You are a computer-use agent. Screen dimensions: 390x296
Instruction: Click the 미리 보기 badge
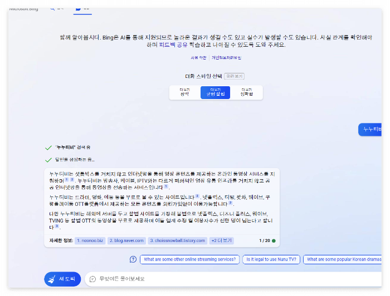(235, 76)
